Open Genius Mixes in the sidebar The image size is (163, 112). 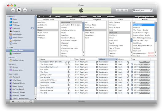[x=18, y=70]
